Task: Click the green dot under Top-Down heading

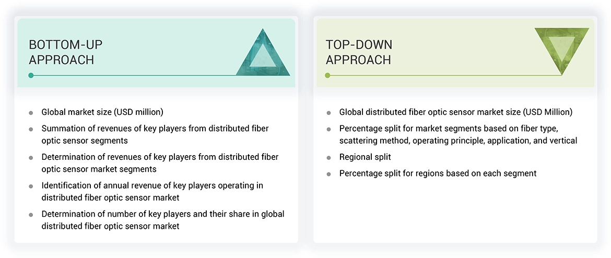Action: (327, 75)
